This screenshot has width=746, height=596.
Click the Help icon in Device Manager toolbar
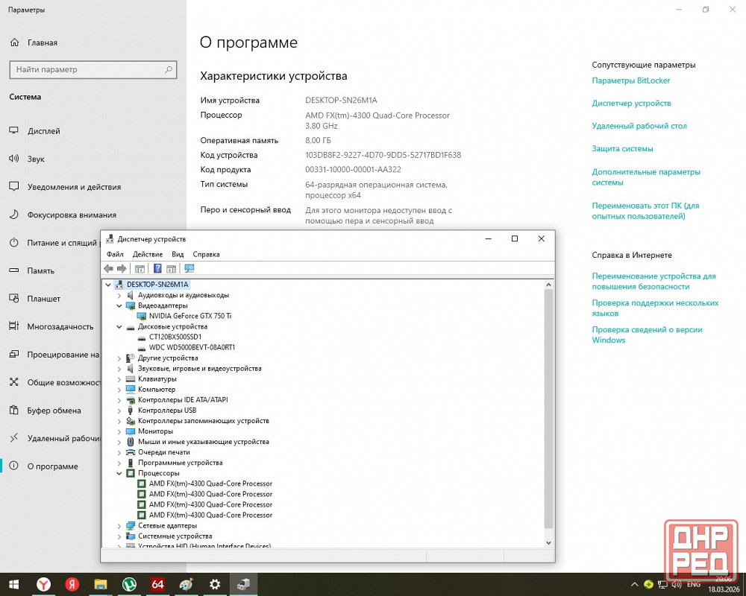pyautogui.click(x=157, y=269)
